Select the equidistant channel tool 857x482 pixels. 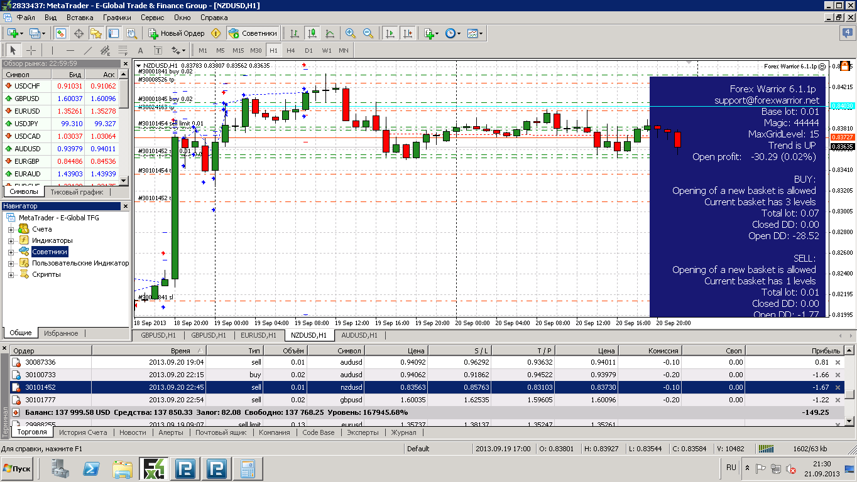(x=105, y=50)
